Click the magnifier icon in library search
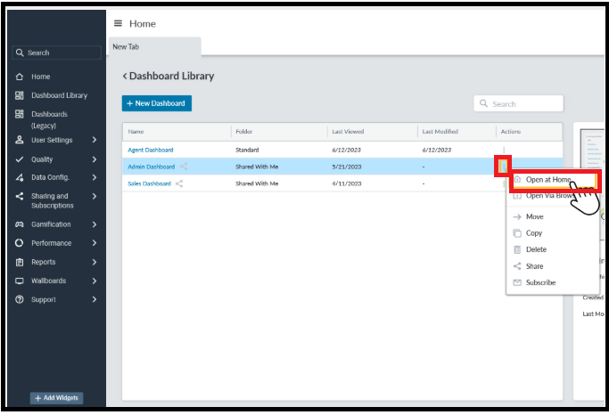Screen dimensions: 609x415 pyautogui.click(x=483, y=103)
